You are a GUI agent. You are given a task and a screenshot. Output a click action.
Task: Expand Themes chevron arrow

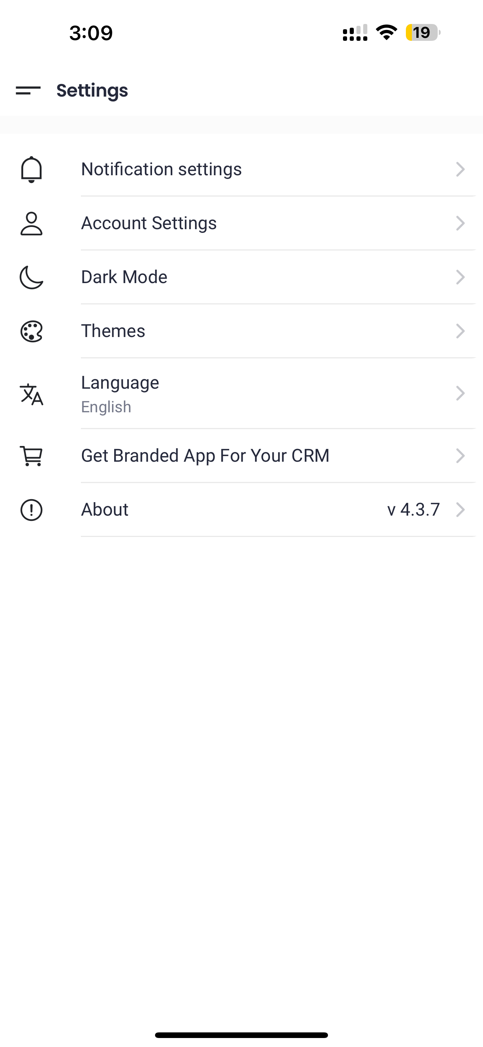460,331
